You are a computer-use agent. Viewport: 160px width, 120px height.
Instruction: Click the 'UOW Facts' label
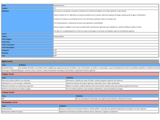pyautogui.click(x=27, y=42)
